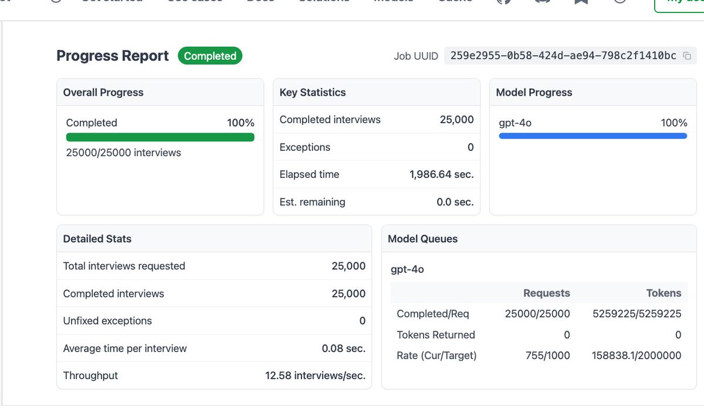
Task: Click the Unfixed exceptions label
Action: coord(107,320)
